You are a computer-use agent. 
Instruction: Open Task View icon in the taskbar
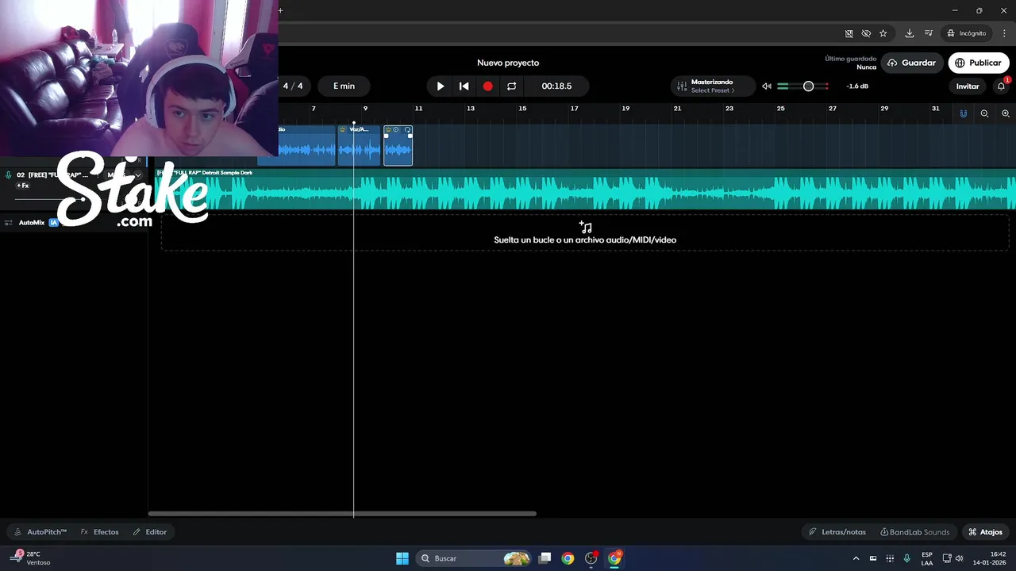click(x=545, y=558)
